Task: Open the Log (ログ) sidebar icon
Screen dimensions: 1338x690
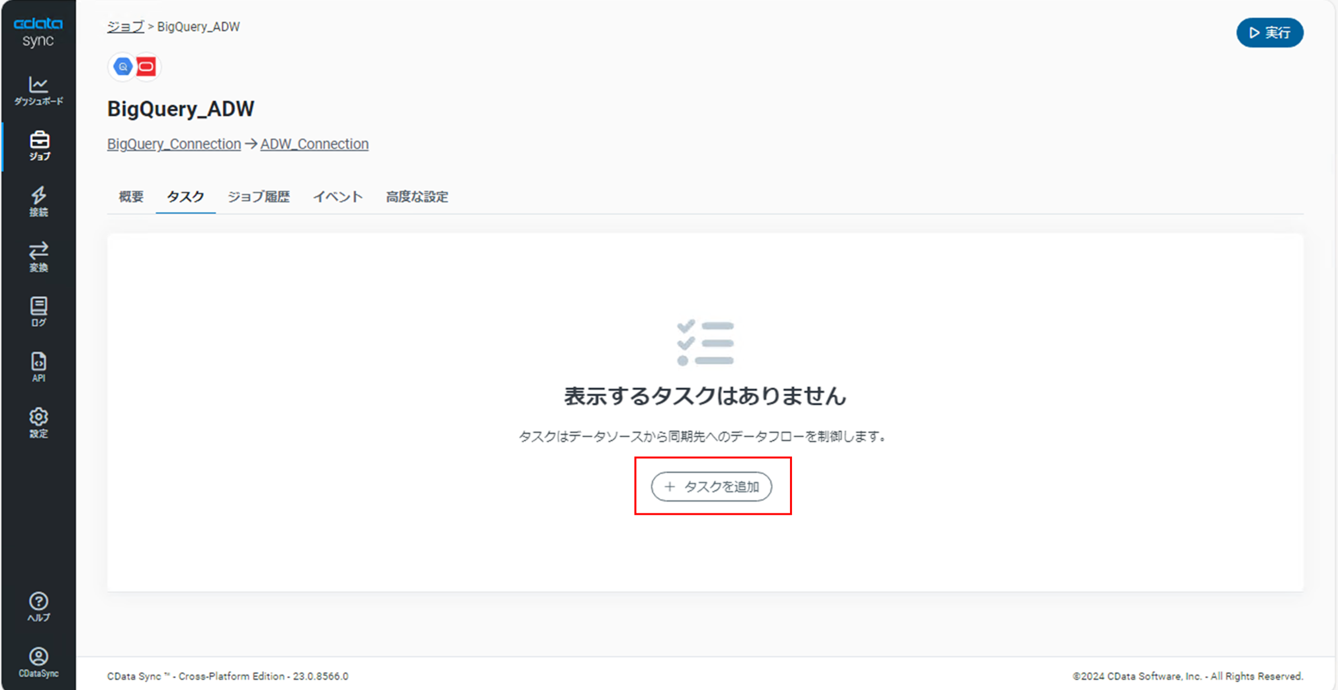Action: tap(38, 311)
